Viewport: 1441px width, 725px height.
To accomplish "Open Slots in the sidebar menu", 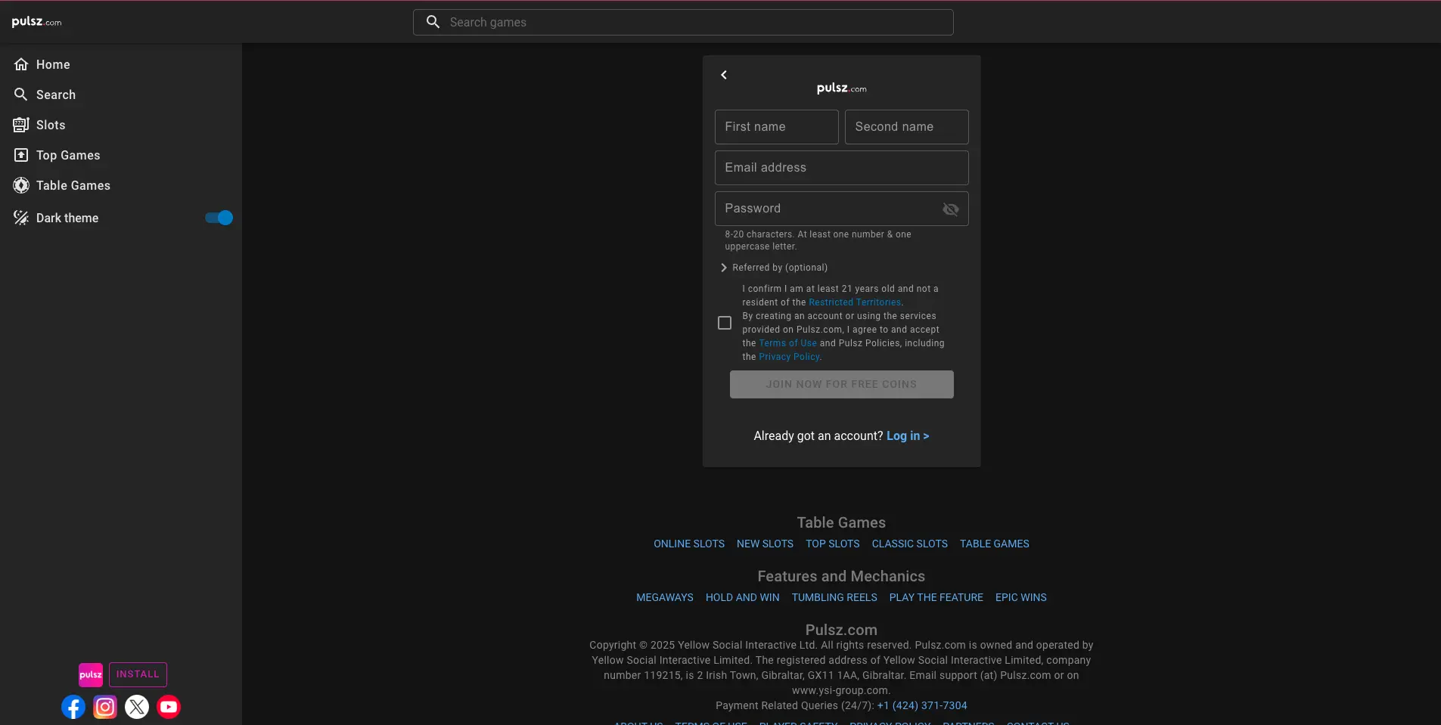I will coord(121,125).
